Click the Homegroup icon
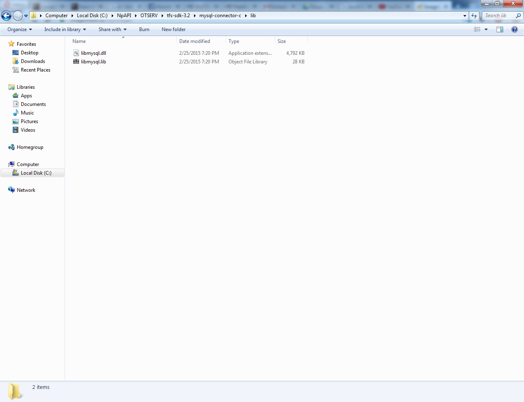The height and width of the screenshot is (402, 524). [x=11, y=147]
